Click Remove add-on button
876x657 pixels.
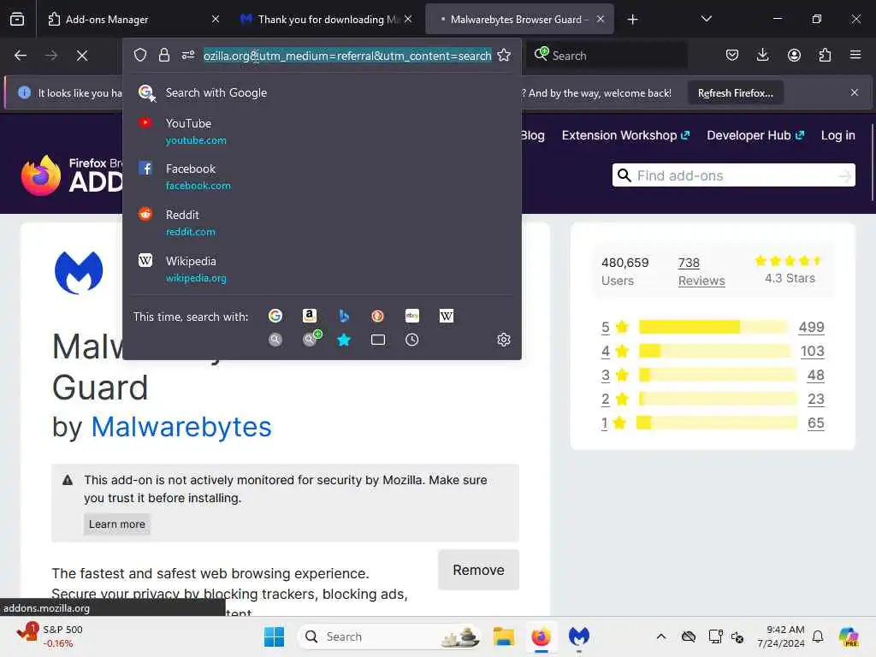pyautogui.click(x=478, y=570)
